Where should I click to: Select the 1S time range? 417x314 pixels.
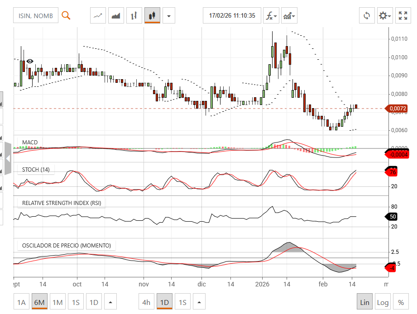[x=76, y=302]
